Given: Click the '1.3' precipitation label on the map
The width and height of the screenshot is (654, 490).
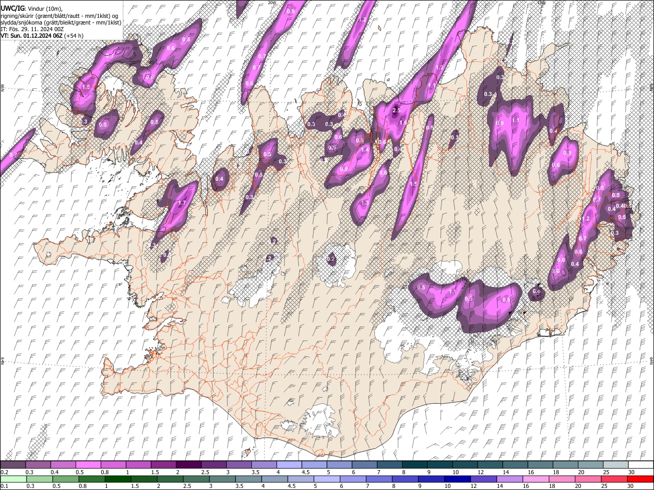Looking at the screenshot, I should pos(364,203).
